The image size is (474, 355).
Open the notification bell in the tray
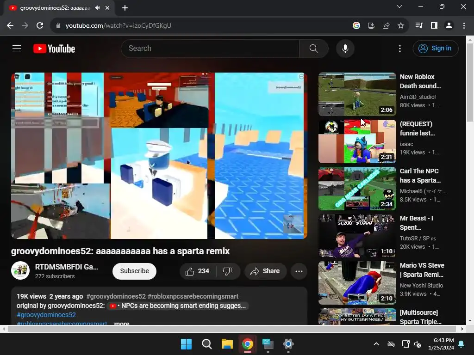(462, 344)
